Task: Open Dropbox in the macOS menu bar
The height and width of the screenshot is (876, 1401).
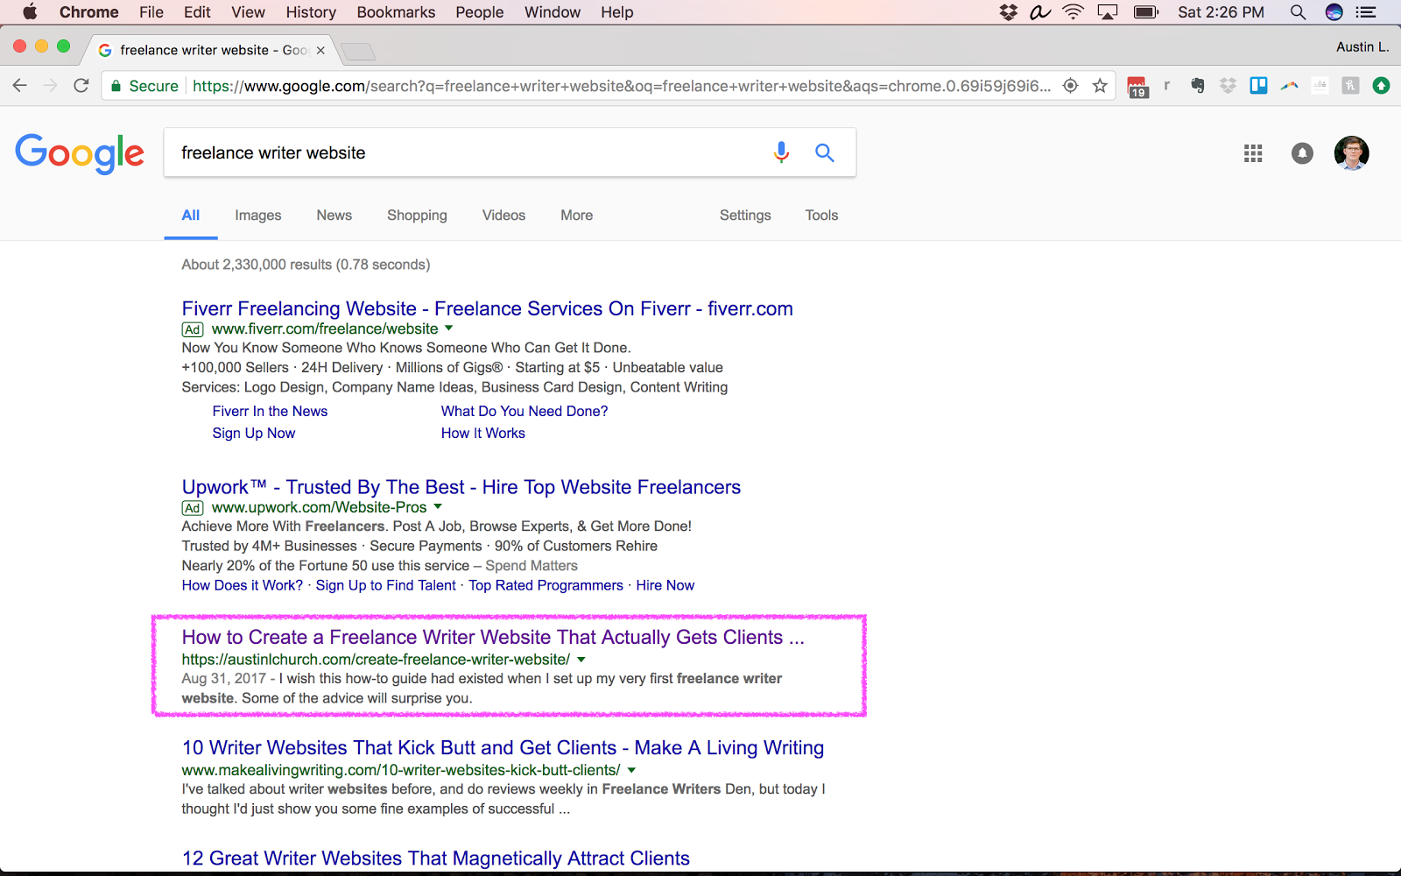Action: click(1009, 12)
